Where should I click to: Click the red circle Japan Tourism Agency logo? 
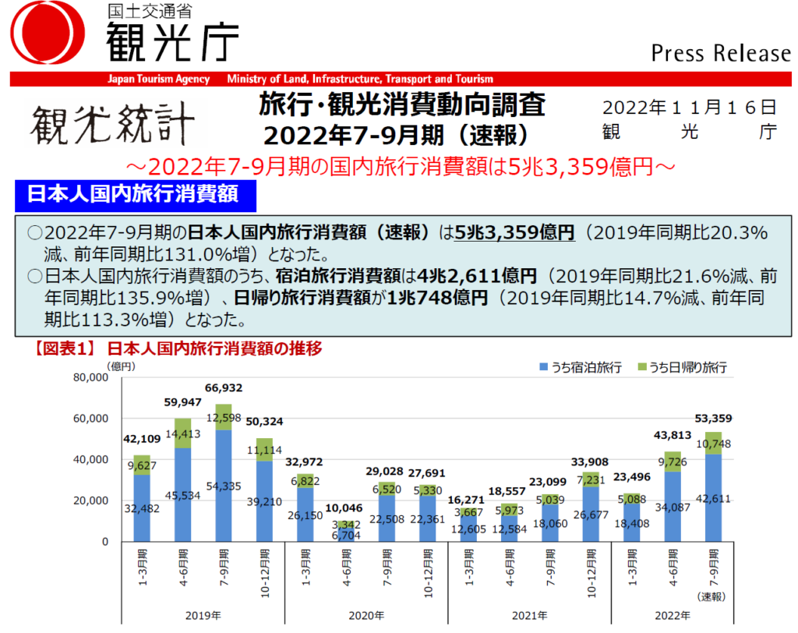(48, 35)
